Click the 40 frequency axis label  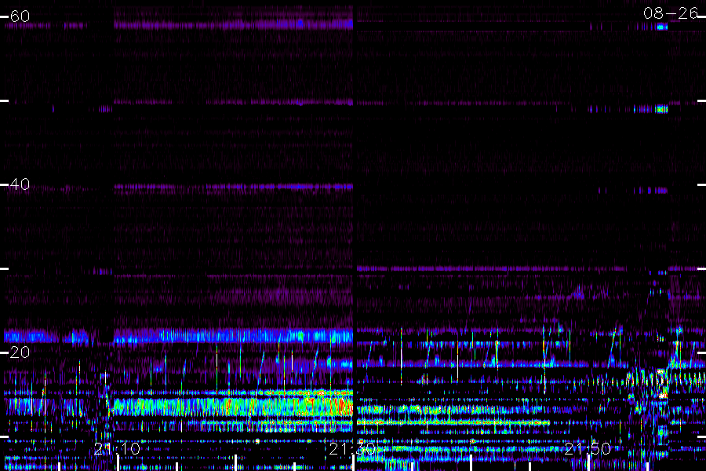click(20, 184)
